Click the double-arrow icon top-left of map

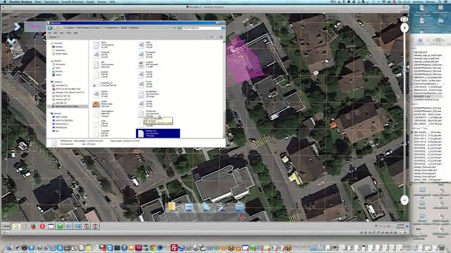(x=17, y=26)
